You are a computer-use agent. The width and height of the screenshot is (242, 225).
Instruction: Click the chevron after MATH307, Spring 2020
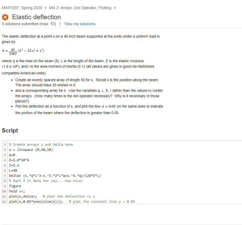point(46,8)
